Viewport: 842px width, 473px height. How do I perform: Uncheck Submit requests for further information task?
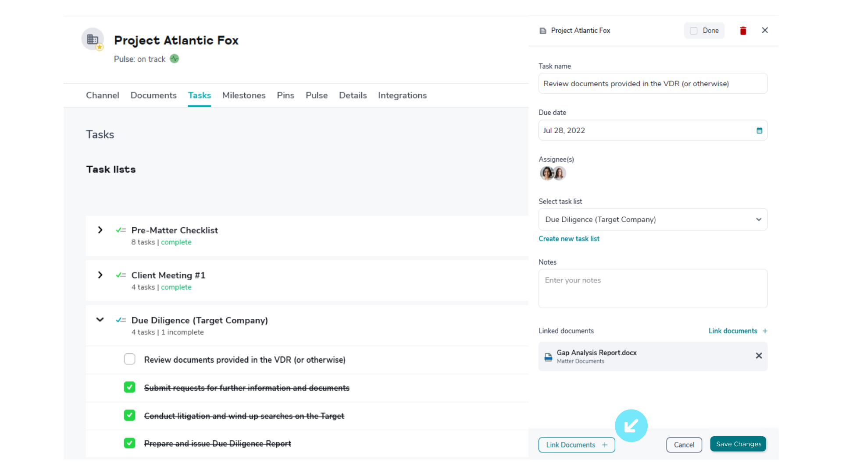tap(129, 387)
